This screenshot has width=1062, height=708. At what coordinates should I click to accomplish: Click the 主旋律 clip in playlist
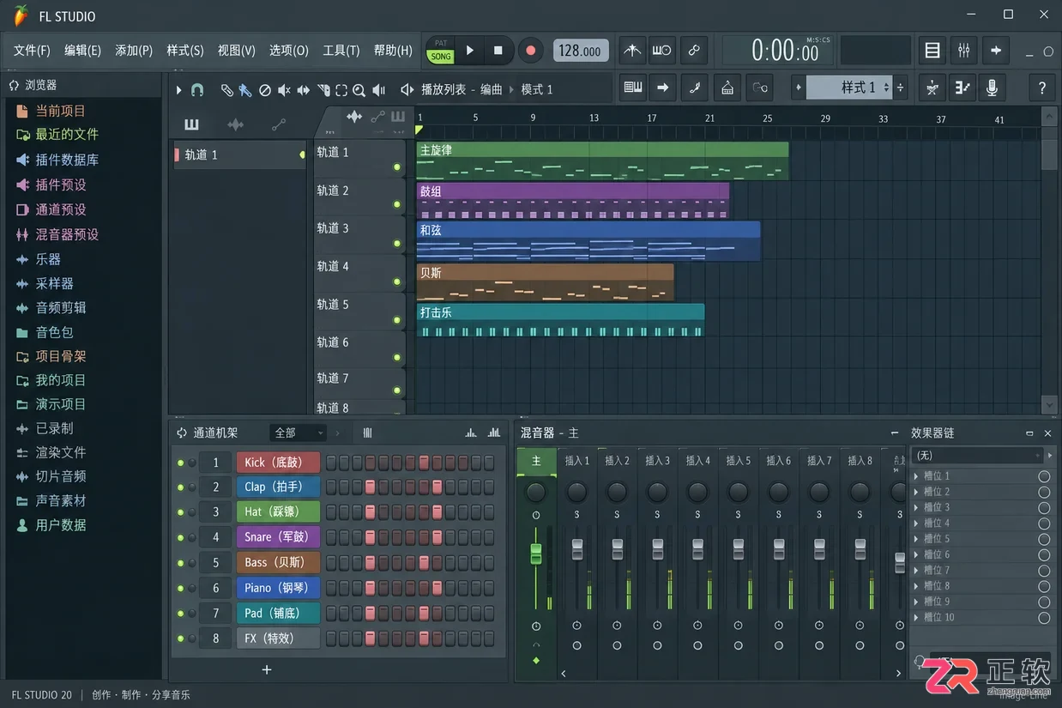(x=602, y=160)
